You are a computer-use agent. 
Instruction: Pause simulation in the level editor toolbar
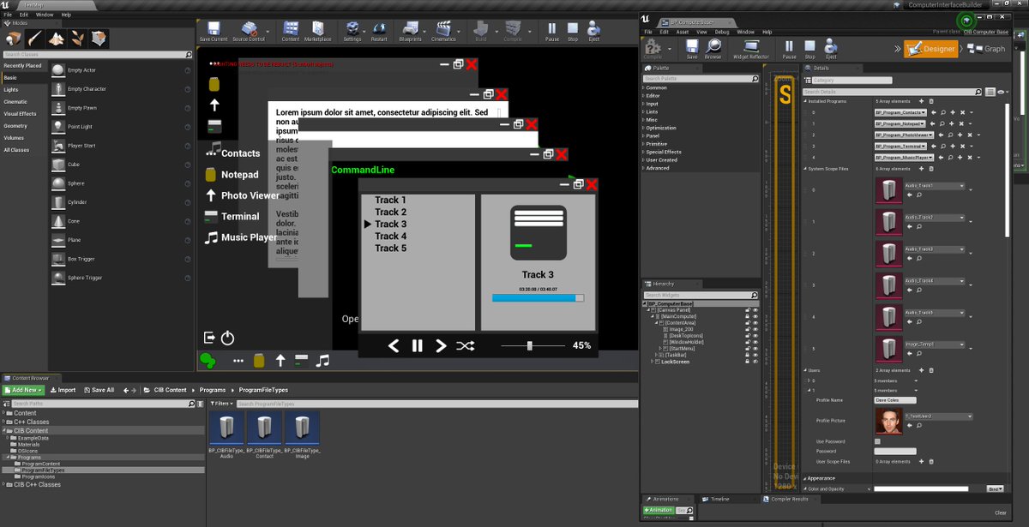[552, 32]
